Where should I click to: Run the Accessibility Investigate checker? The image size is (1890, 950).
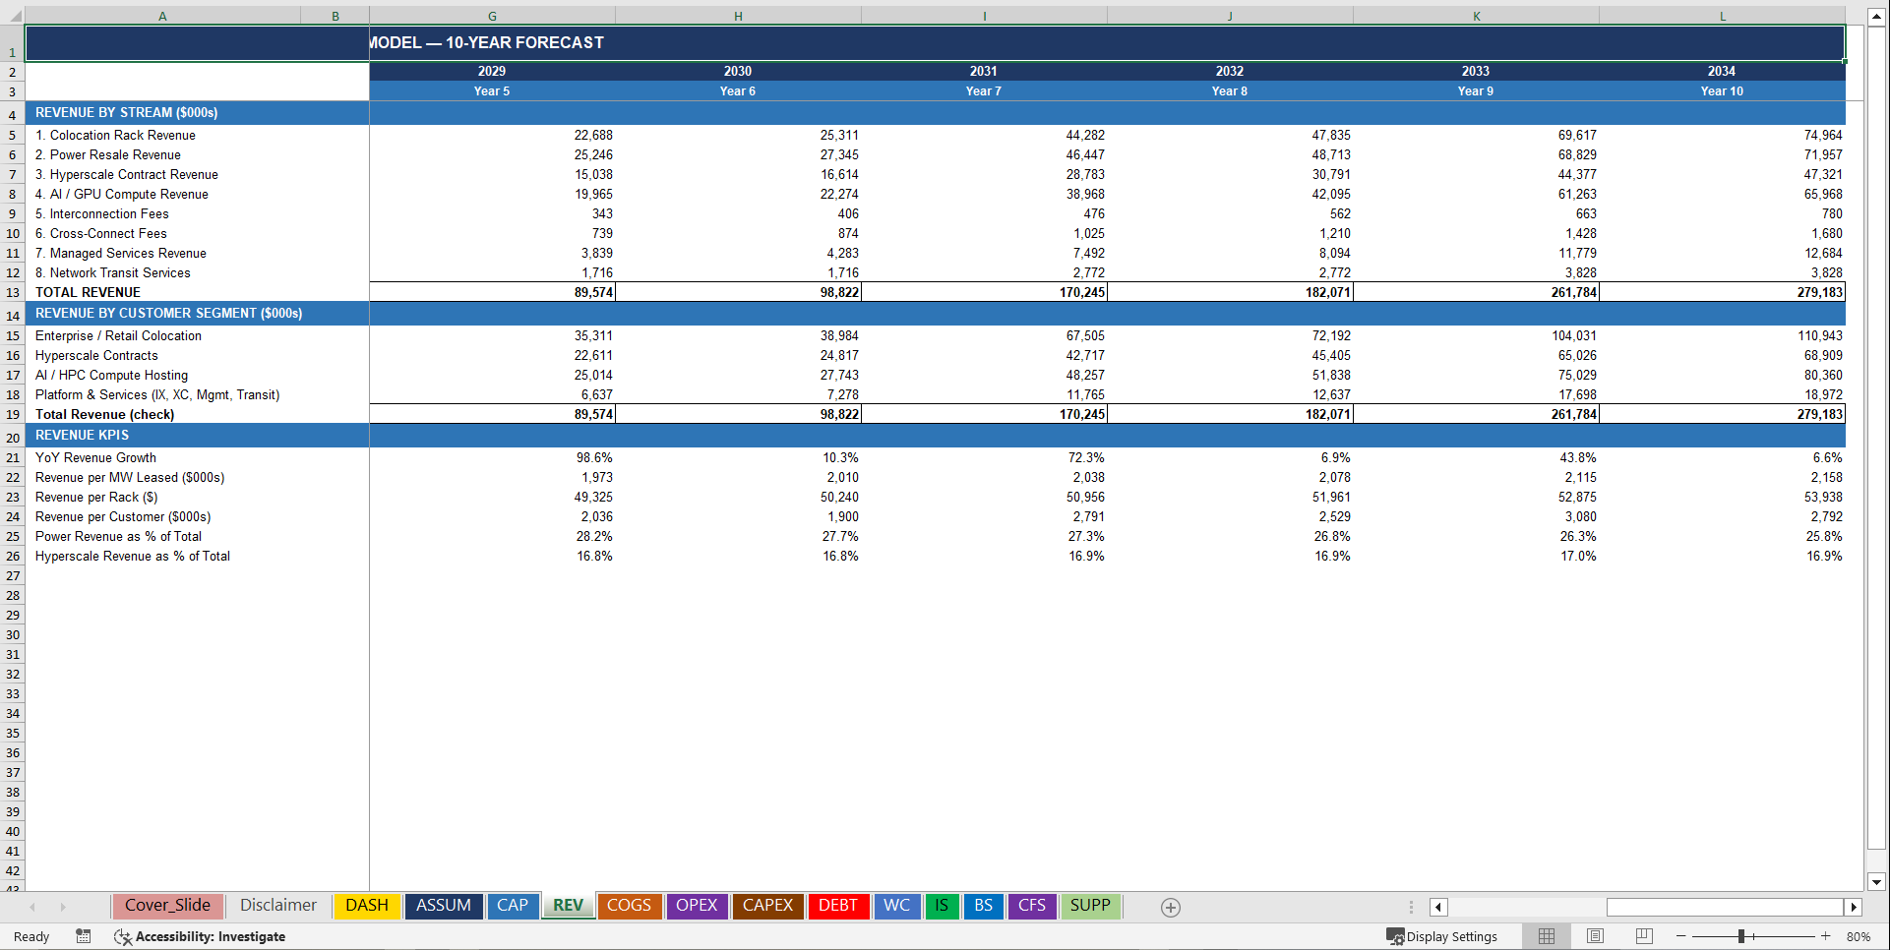click(201, 936)
